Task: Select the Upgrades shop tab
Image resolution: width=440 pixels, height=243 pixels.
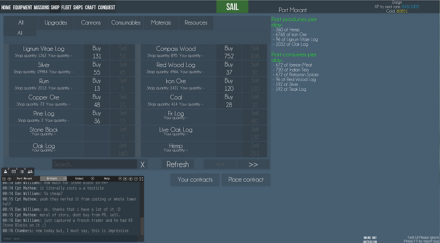Action: click(x=56, y=23)
